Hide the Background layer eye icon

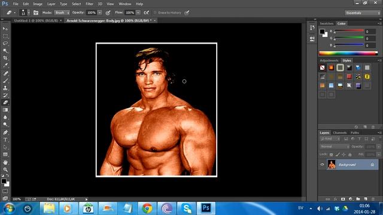pos(322,165)
